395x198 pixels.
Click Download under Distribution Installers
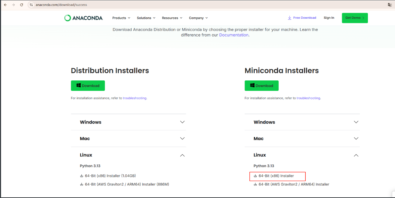coord(88,86)
